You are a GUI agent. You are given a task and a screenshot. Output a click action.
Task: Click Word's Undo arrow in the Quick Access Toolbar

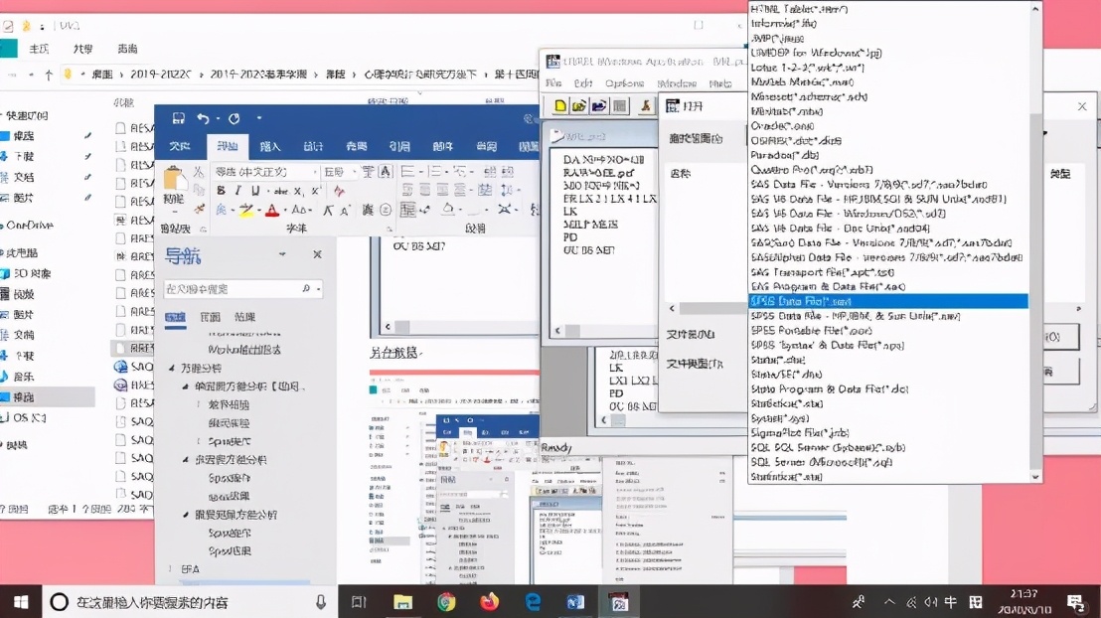click(x=204, y=117)
